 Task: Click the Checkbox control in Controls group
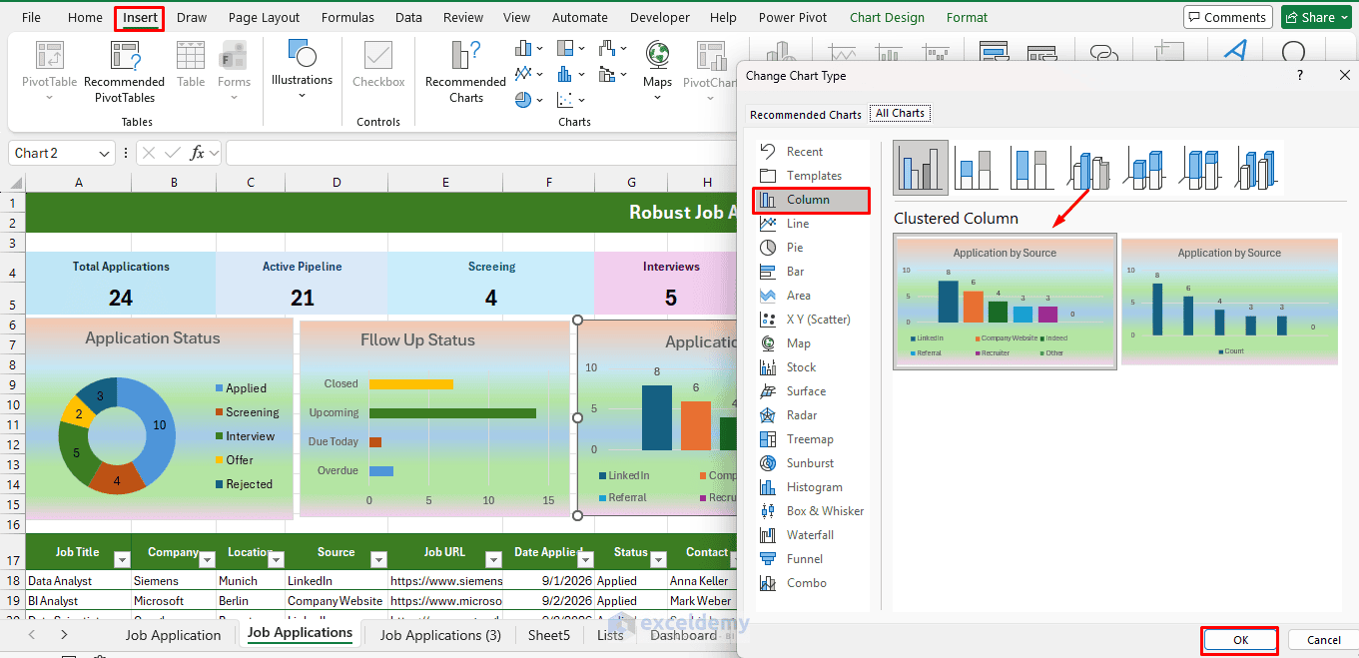[378, 66]
